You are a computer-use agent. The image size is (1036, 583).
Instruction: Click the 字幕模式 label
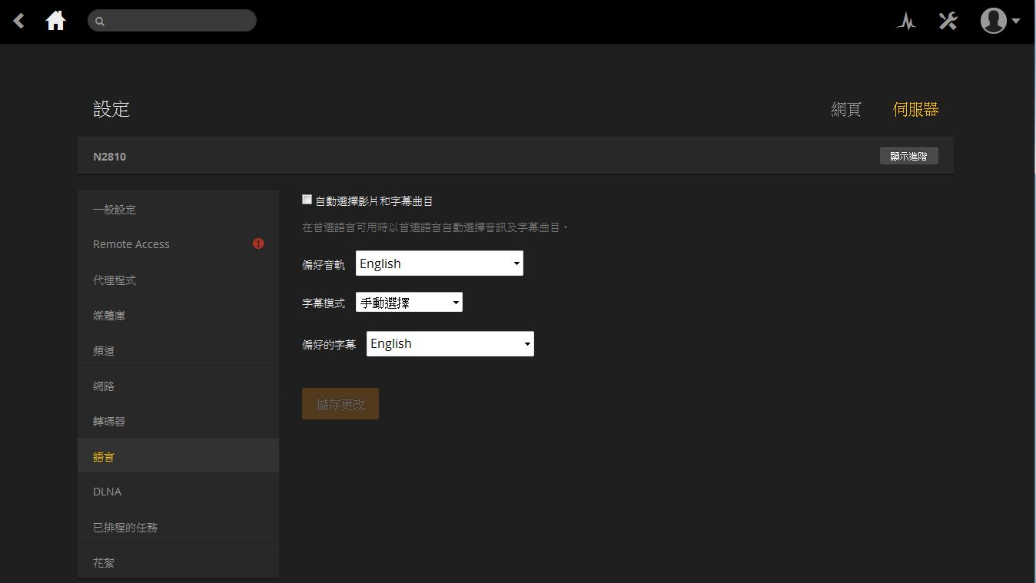[x=324, y=303]
